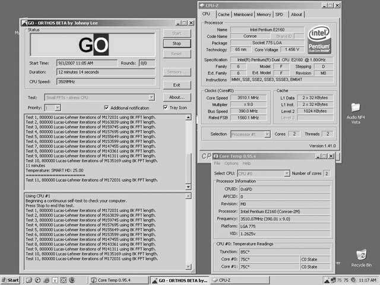Image resolution: width=380 pixels, height=285 pixels.
Task: Switch to the SPD tab in CPU-Z
Action: tap(279, 14)
